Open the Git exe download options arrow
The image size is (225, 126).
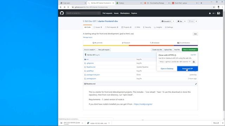coord(82,123)
